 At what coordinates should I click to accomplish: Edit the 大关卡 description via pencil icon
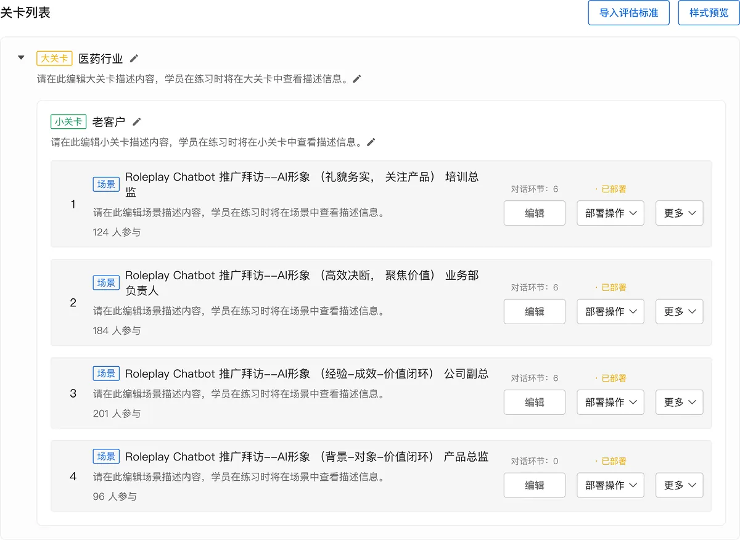pyautogui.click(x=357, y=79)
